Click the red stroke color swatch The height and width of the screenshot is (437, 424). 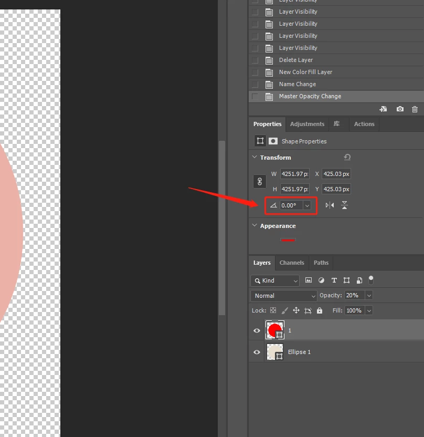(288, 240)
